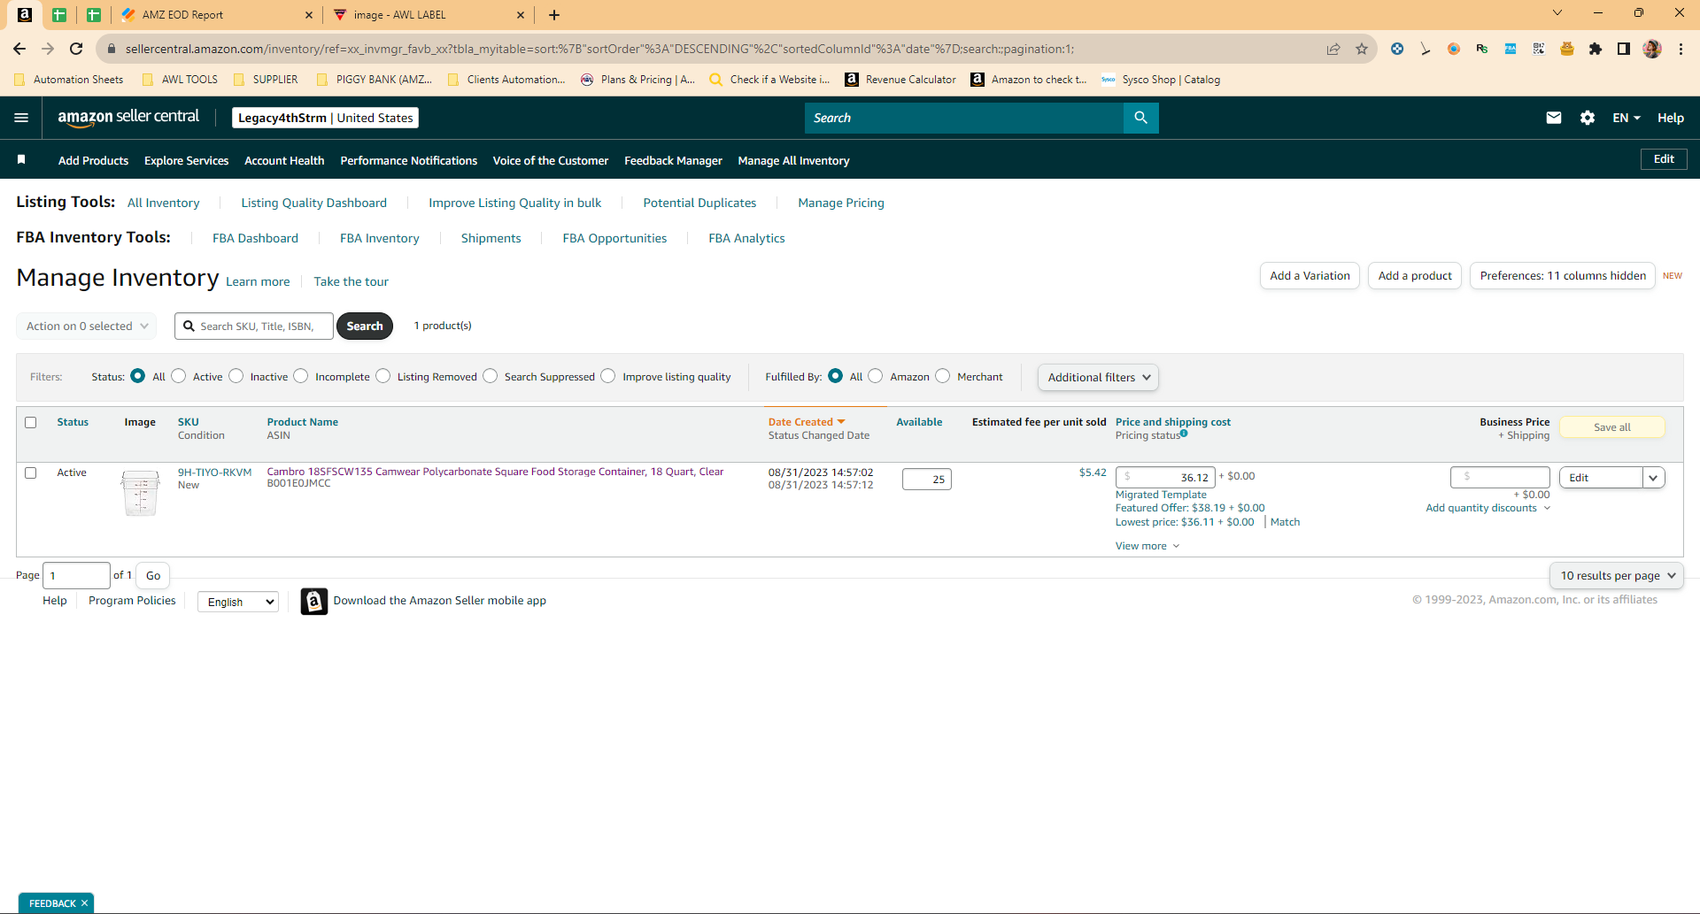
Task: Select the Improve listing quality radio button
Action: click(x=608, y=376)
